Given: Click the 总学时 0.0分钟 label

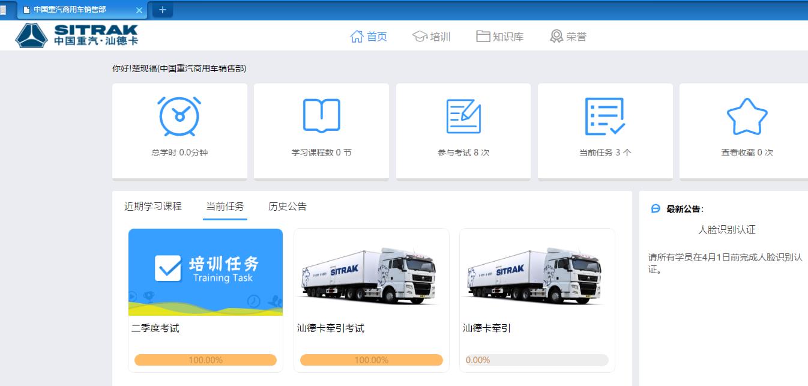Looking at the screenshot, I should click(179, 152).
